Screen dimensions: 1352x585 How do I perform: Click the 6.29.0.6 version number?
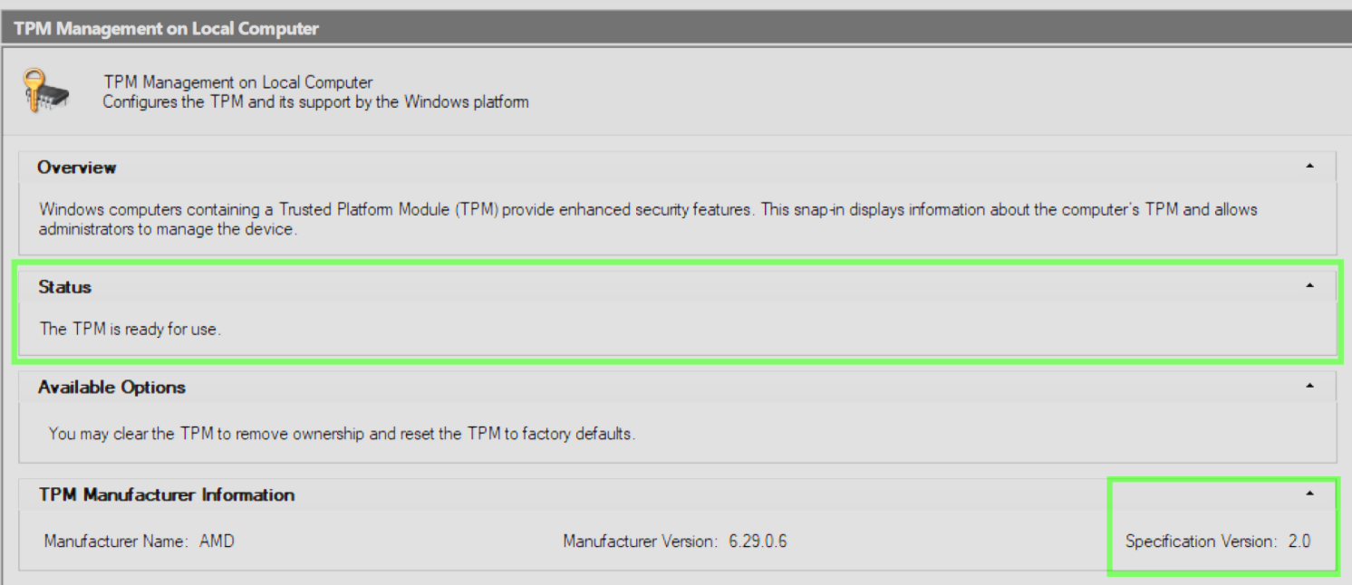(x=758, y=542)
